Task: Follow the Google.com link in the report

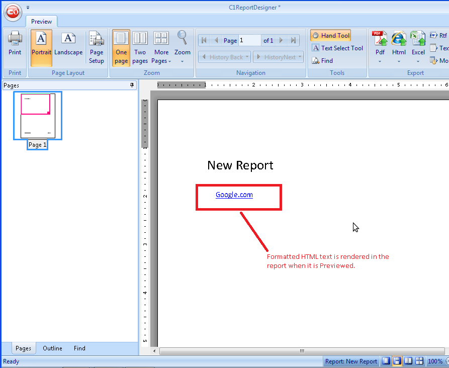Action: (x=234, y=195)
